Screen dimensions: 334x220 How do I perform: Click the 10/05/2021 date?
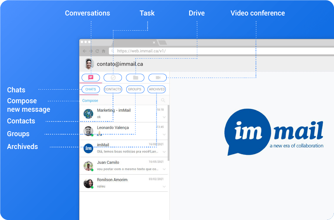tap(156, 162)
